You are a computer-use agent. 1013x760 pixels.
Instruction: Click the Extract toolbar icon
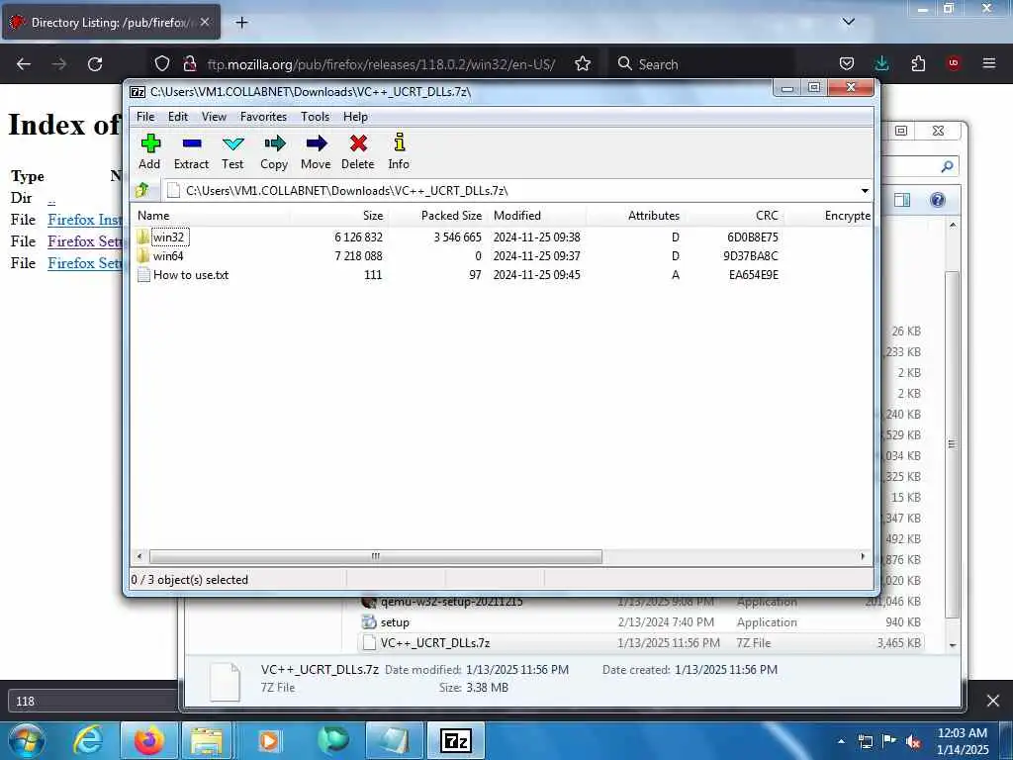191,151
